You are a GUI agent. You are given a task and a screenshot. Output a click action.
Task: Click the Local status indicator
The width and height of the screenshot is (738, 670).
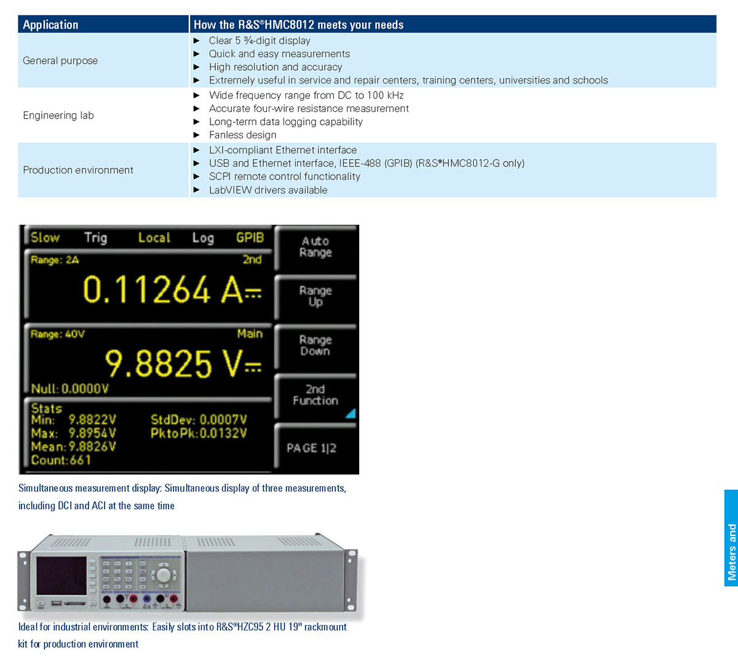pyautogui.click(x=154, y=237)
